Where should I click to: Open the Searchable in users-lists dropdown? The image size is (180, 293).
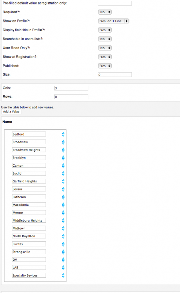105,39
